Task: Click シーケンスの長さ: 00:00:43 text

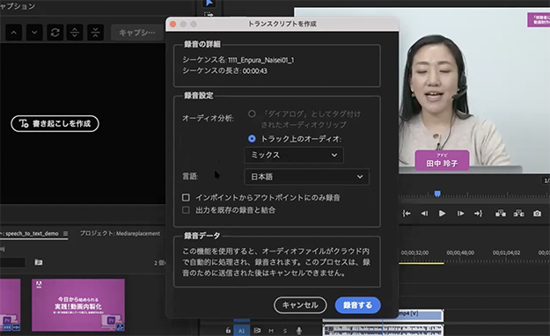Action: (224, 71)
